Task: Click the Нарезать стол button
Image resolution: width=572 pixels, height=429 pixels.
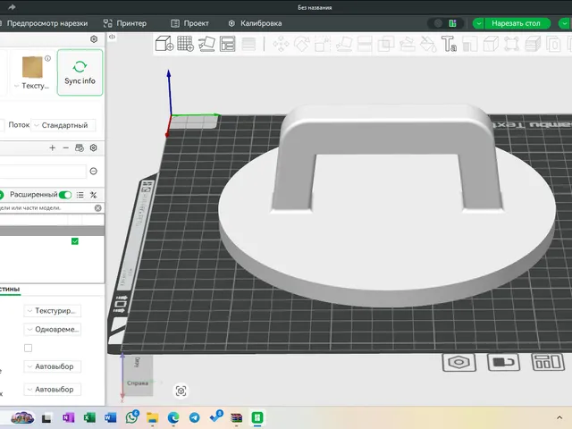Action: (516, 23)
